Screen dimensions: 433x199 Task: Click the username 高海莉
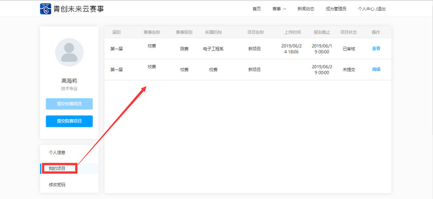pyautogui.click(x=69, y=81)
